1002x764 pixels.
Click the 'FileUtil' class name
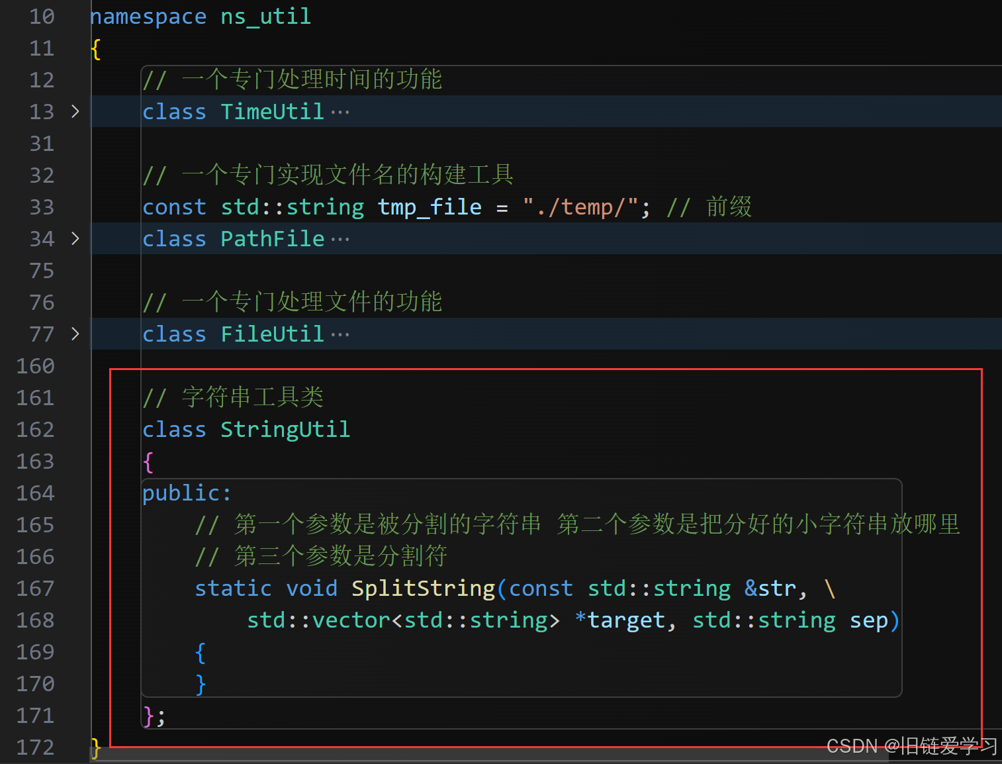pyautogui.click(x=272, y=334)
